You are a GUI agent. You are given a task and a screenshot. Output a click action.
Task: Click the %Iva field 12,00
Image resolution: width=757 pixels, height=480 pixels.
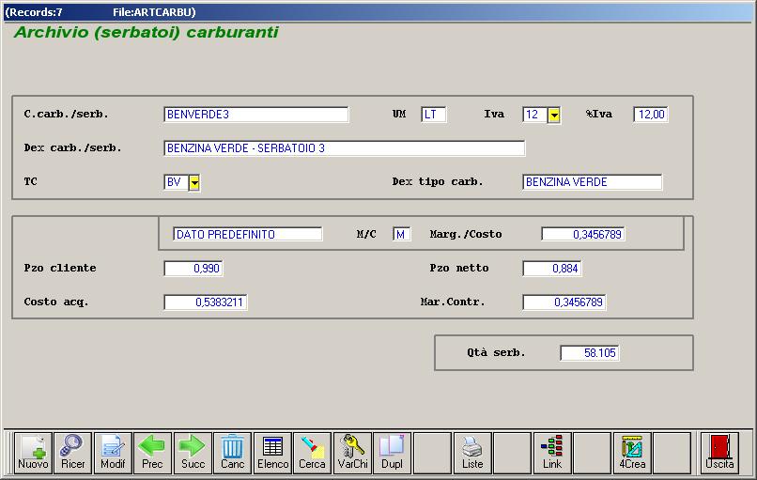tap(651, 115)
